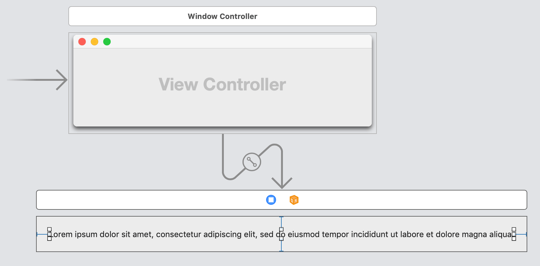Click the green zoom button of window
The height and width of the screenshot is (266, 540).
(x=107, y=42)
